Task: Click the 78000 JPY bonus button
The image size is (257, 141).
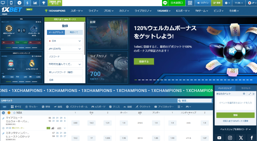Action: (55, 3)
